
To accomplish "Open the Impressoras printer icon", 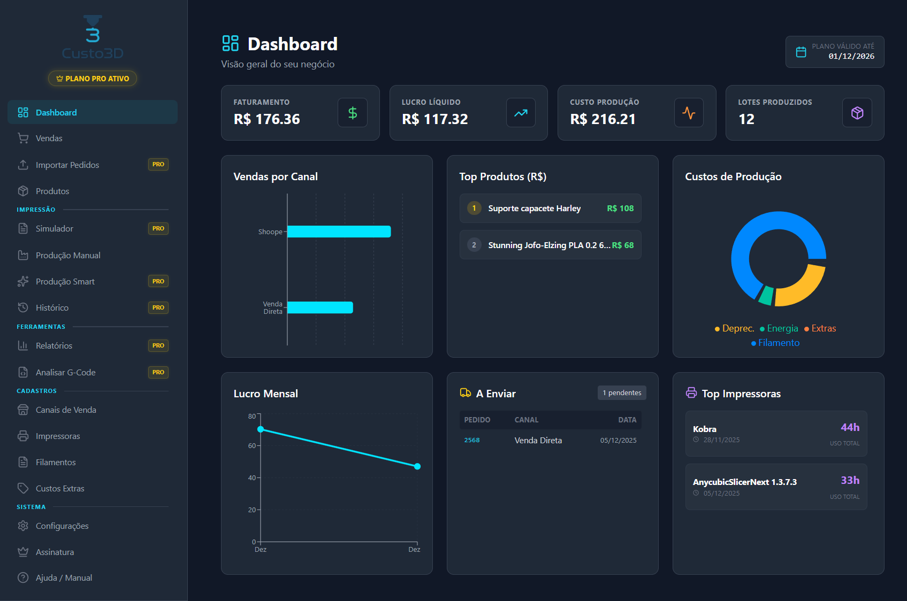I will pos(24,436).
